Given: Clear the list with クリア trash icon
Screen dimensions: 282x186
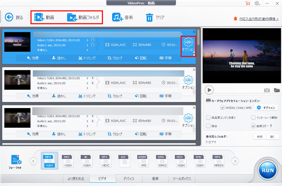Looking at the screenshot, I should coord(155,17).
